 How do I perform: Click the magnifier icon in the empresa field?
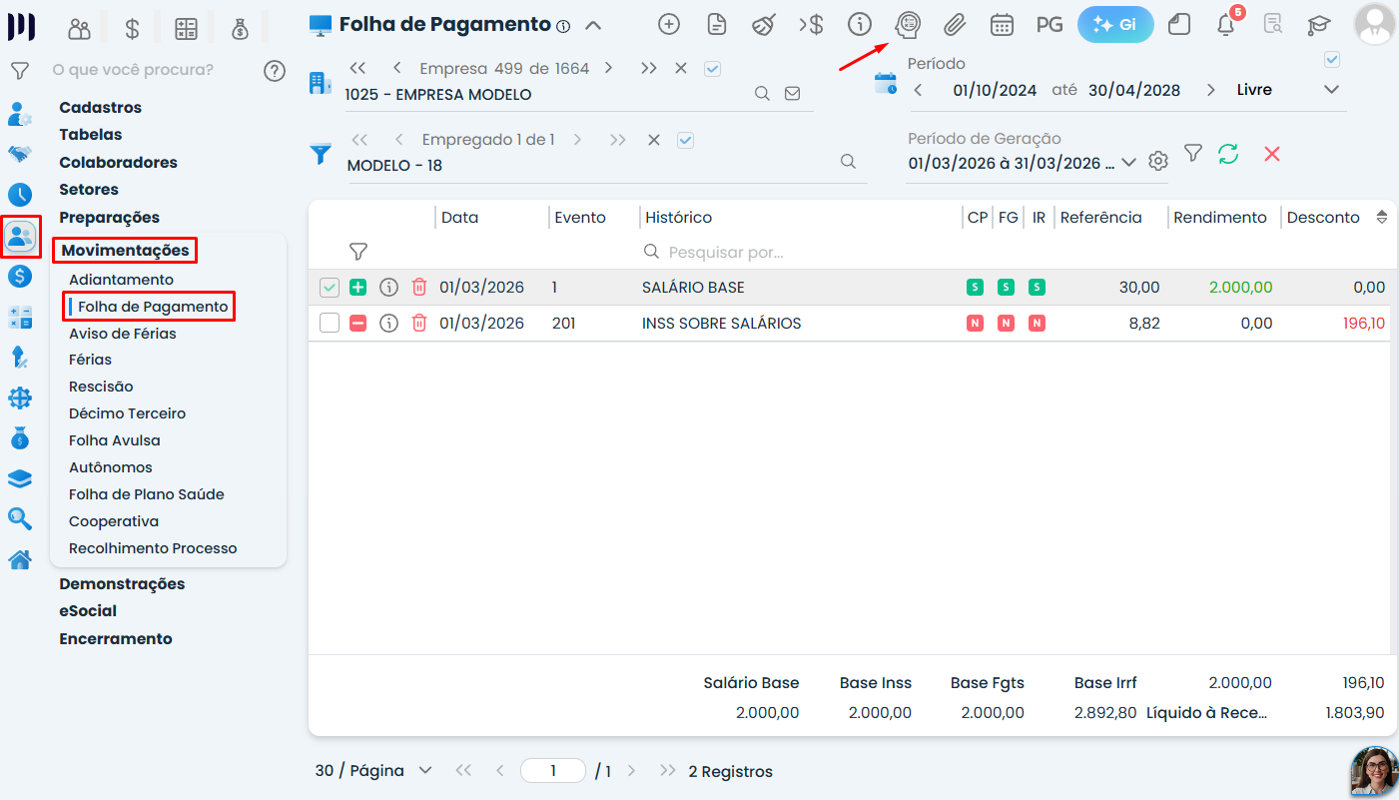762,94
